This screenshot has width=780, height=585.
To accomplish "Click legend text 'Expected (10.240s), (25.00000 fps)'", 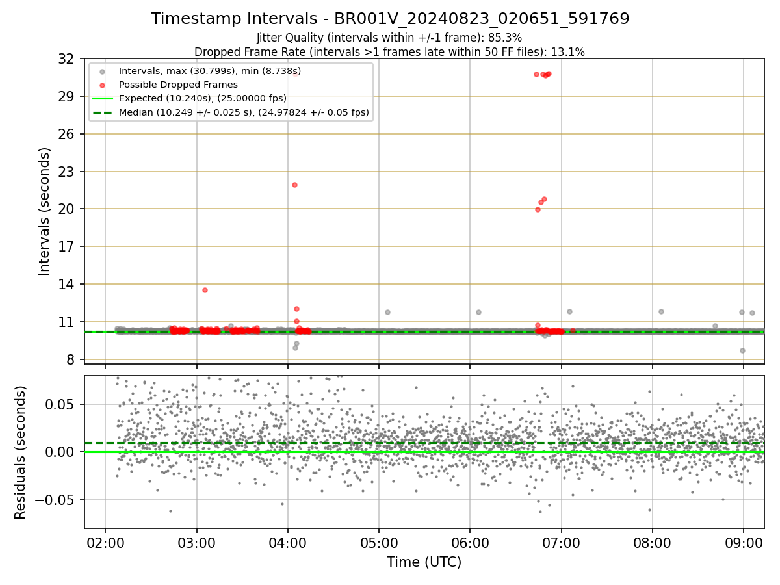I will (x=203, y=99).
